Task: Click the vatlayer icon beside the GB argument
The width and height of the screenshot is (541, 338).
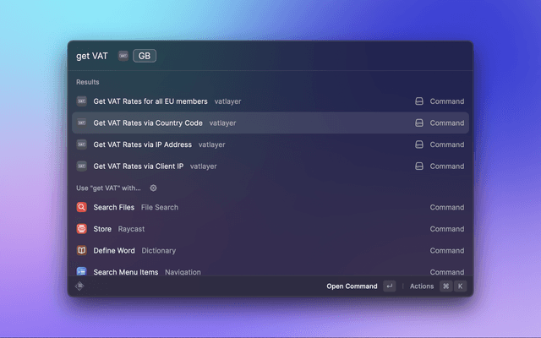Action: point(123,56)
